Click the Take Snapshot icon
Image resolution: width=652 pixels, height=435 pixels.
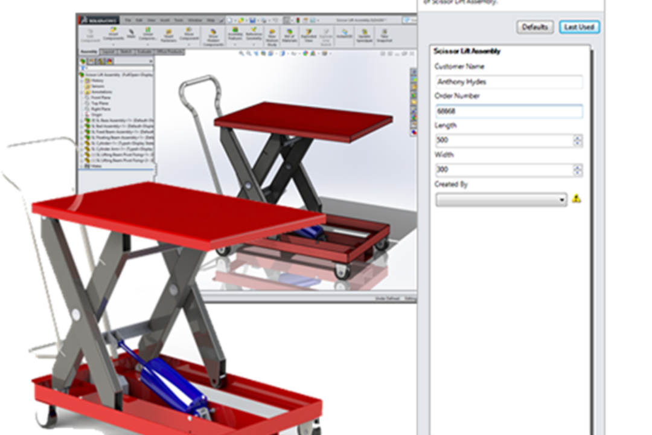[384, 36]
